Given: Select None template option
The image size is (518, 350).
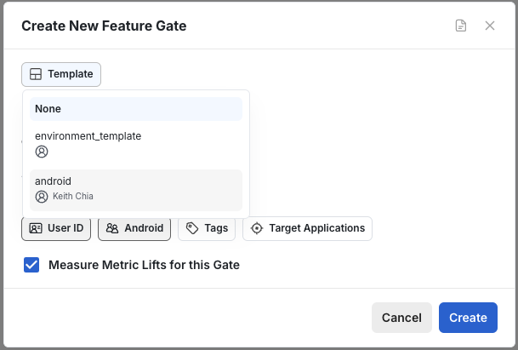Looking at the screenshot, I should [136, 109].
